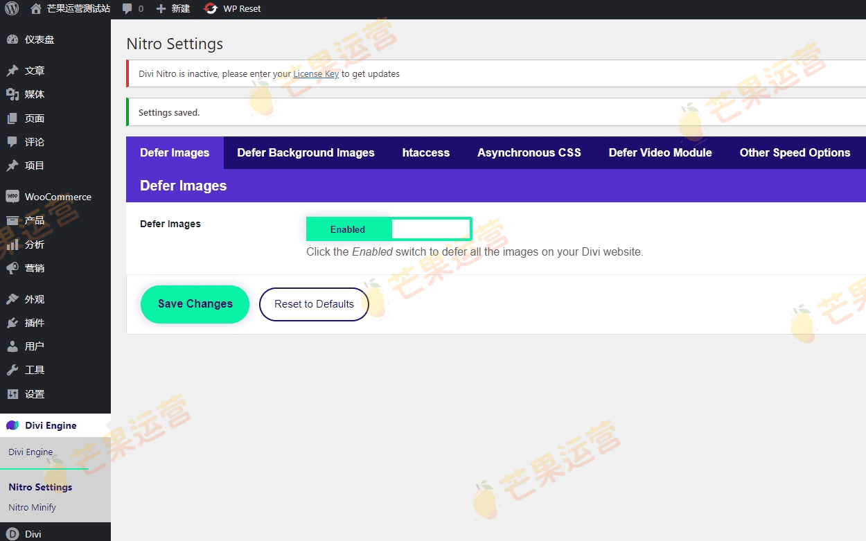Open the Divi Engine submenu entry
Screen dimensions: 866x541
30,452
